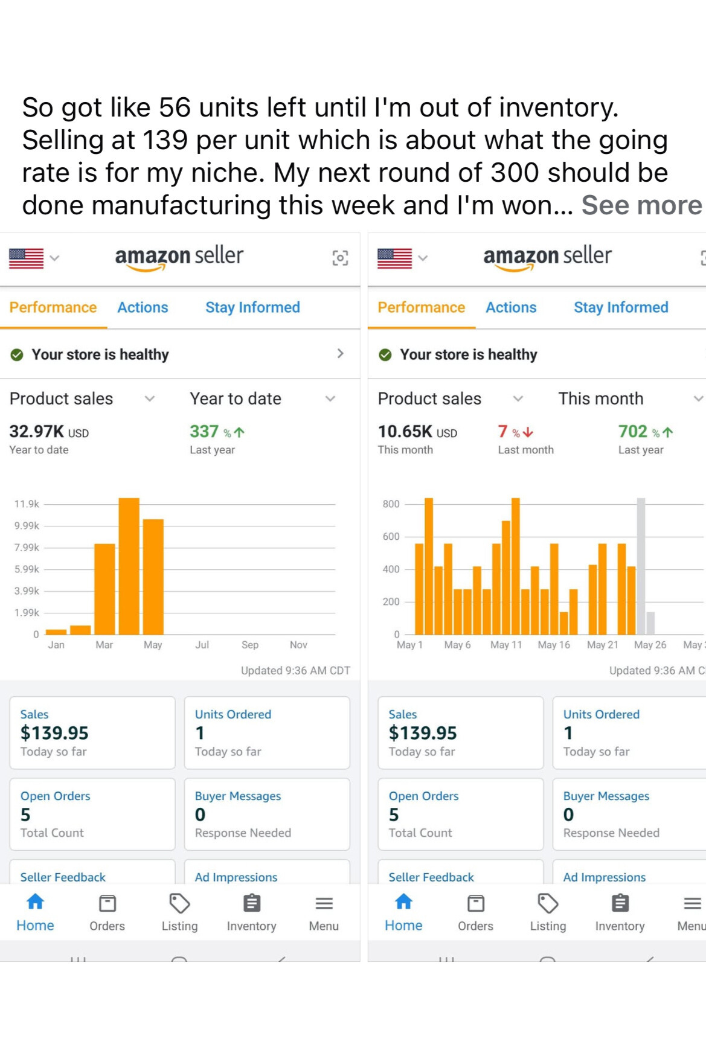The width and height of the screenshot is (706, 1059).
Task: Expand the store healthy chevron in the left screenshot
Action: click(x=340, y=354)
